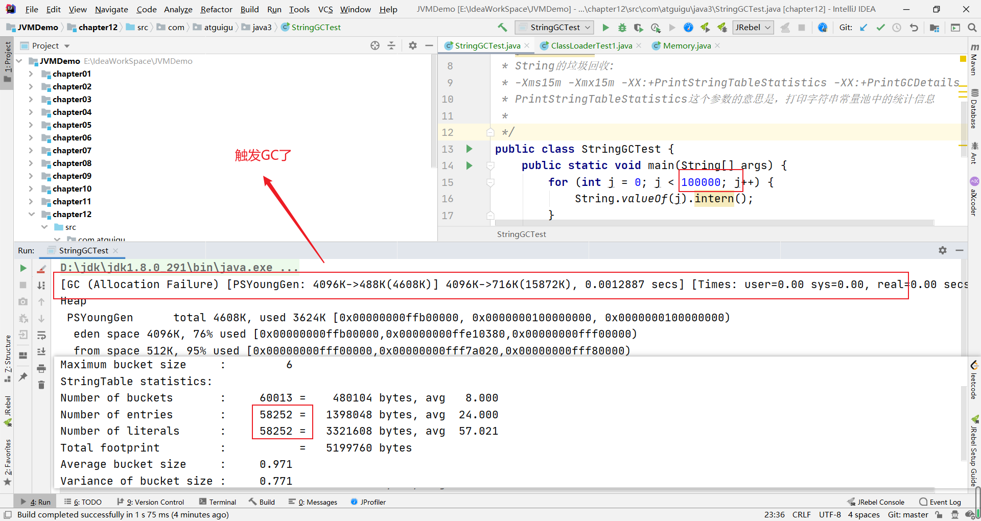981x521 pixels.
Task: Toggle soft-wrap in run console
Action: pos(41,335)
